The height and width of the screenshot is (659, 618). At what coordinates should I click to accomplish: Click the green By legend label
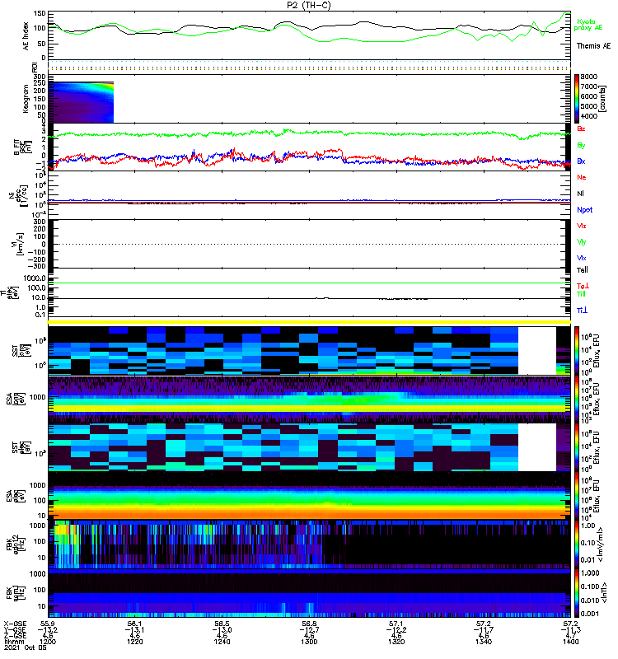tap(581, 146)
